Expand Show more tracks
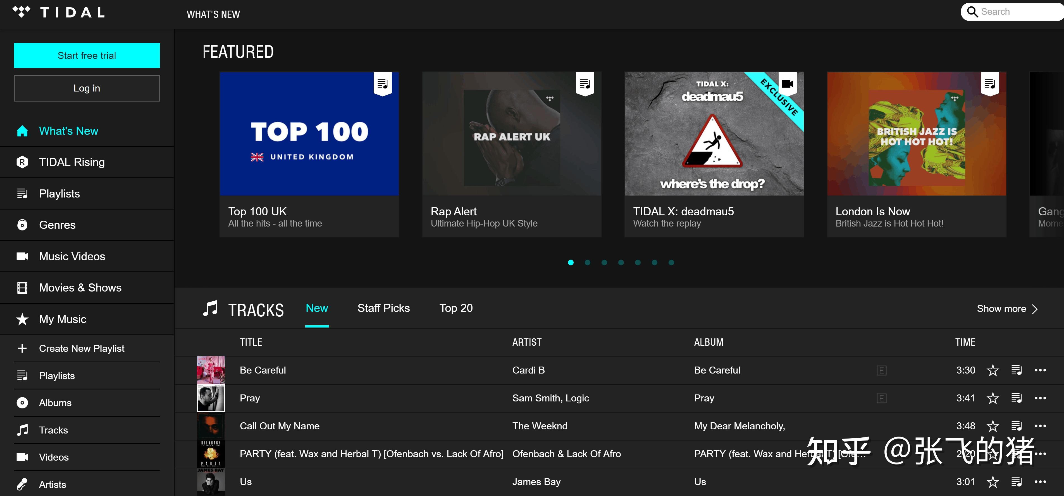 1006,308
